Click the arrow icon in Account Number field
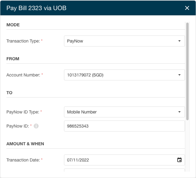Screen dimensions: 196x178 (x=179, y=75)
